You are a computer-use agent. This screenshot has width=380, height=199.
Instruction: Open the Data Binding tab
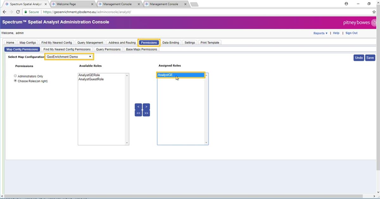(x=171, y=43)
